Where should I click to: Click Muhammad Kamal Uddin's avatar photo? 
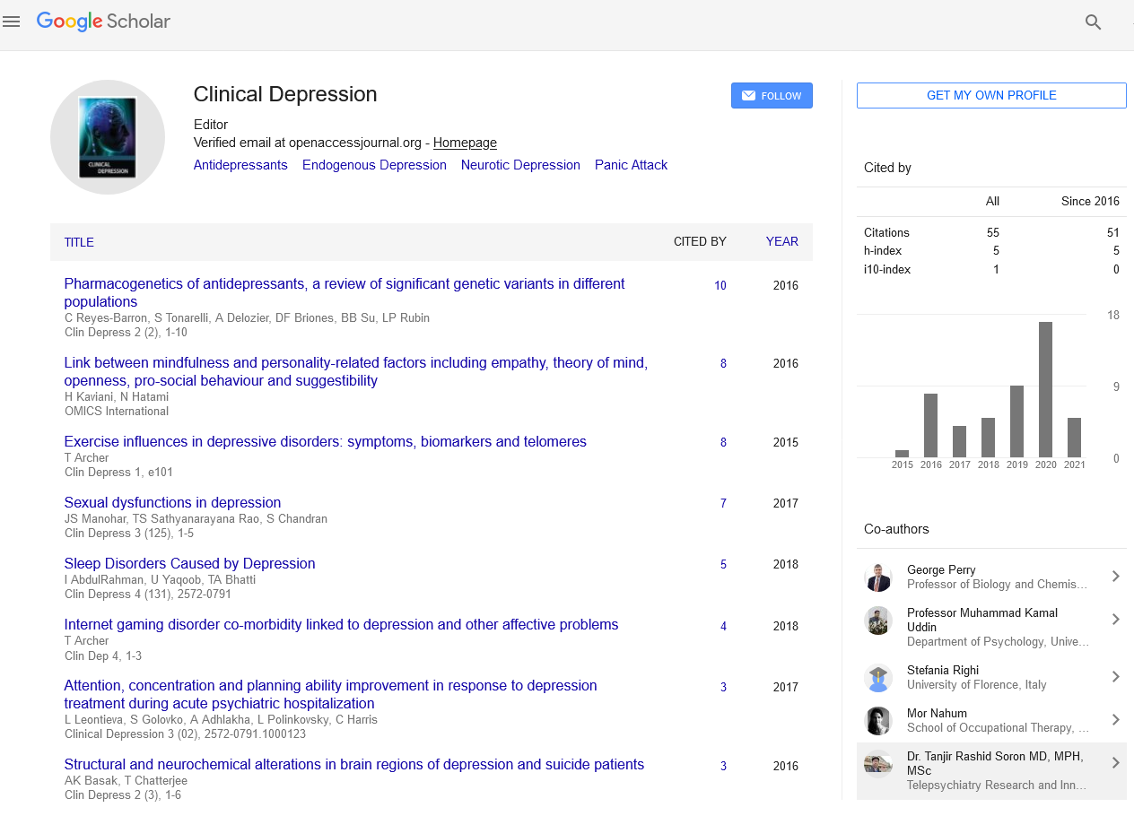click(877, 620)
